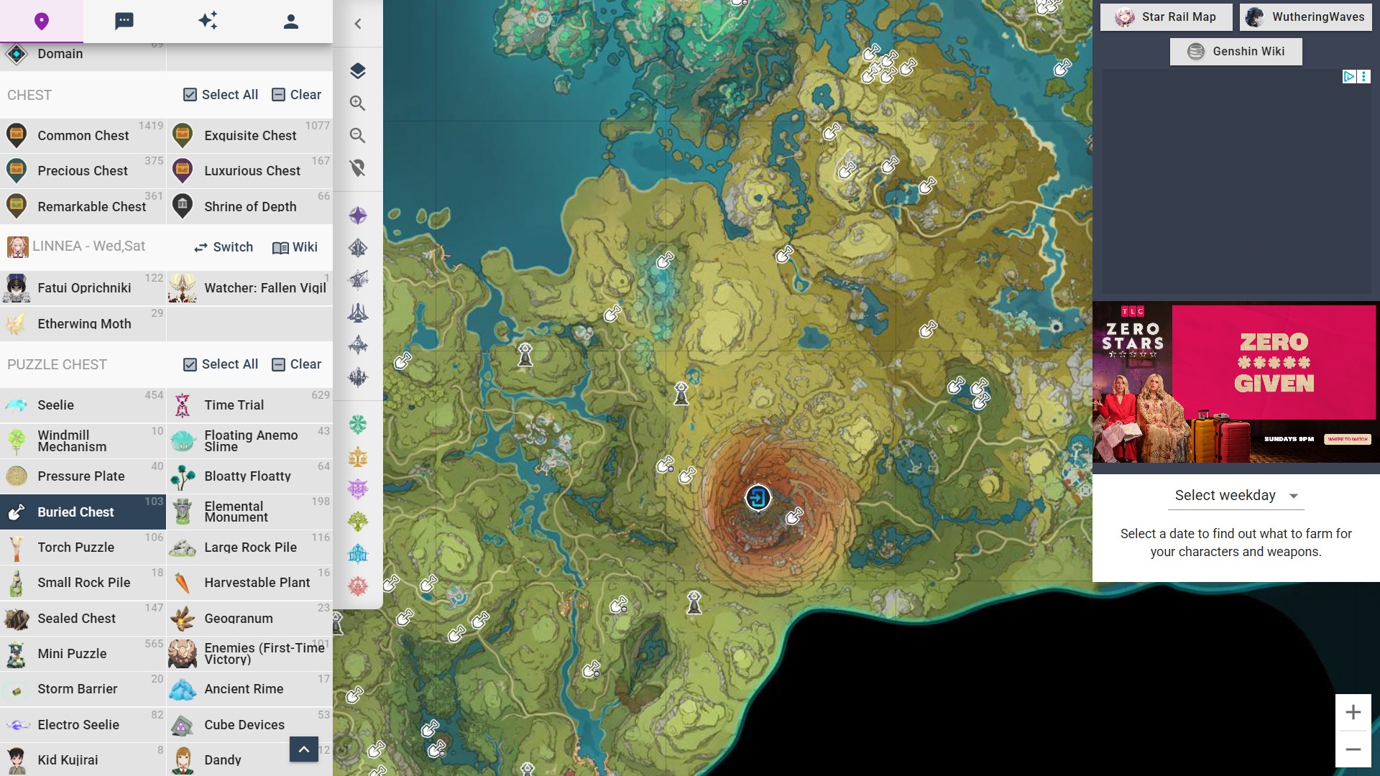Click the Switch character button
The width and height of the screenshot is (1380, 776).
(x=224, y=247)
